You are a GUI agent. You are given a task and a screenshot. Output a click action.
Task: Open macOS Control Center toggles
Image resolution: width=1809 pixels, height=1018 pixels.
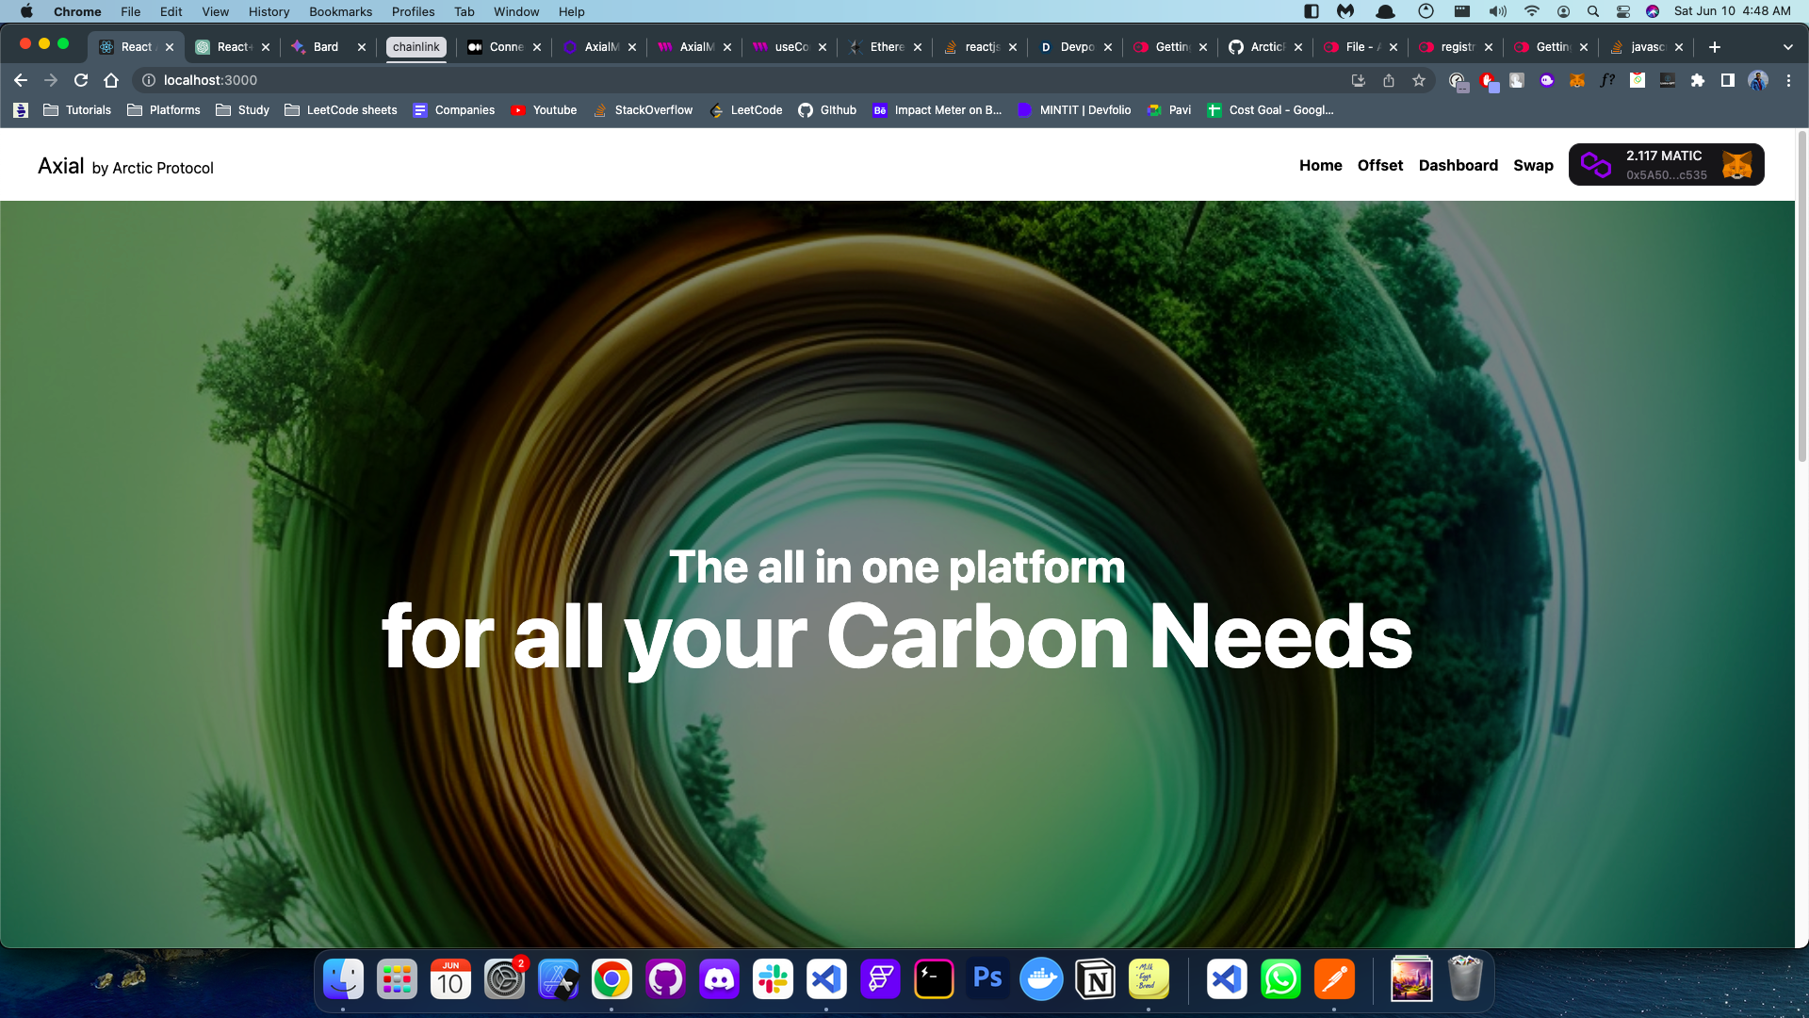1622,11
